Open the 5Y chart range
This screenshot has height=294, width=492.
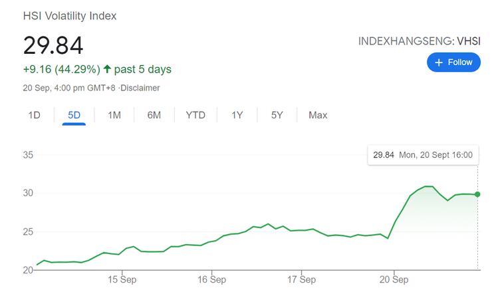pyautogui.click(x=277, y=115)
